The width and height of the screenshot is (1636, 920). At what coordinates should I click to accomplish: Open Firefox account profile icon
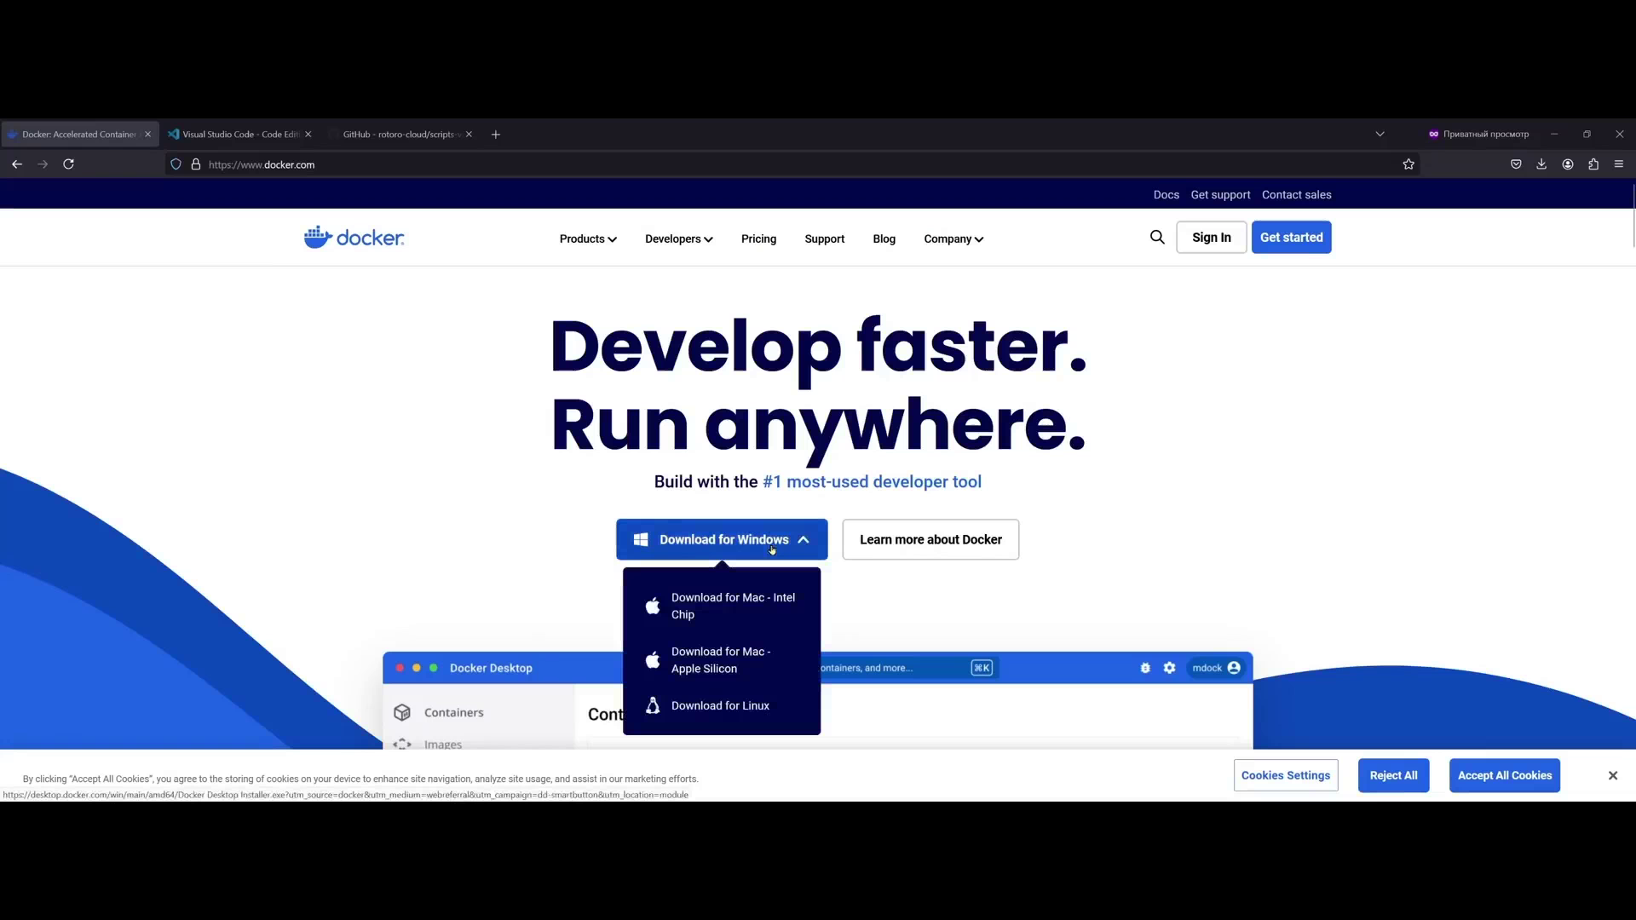tap(1568, 164)
